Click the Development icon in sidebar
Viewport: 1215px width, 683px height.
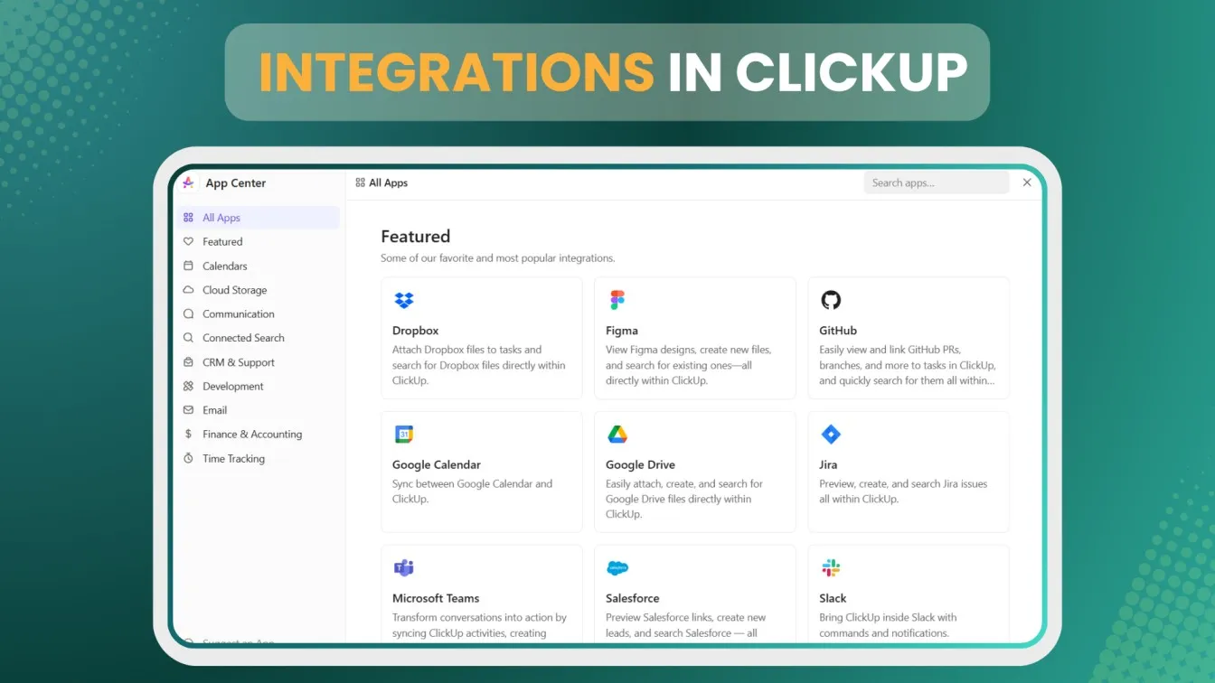pyautogui.click(x=188, y=386)
